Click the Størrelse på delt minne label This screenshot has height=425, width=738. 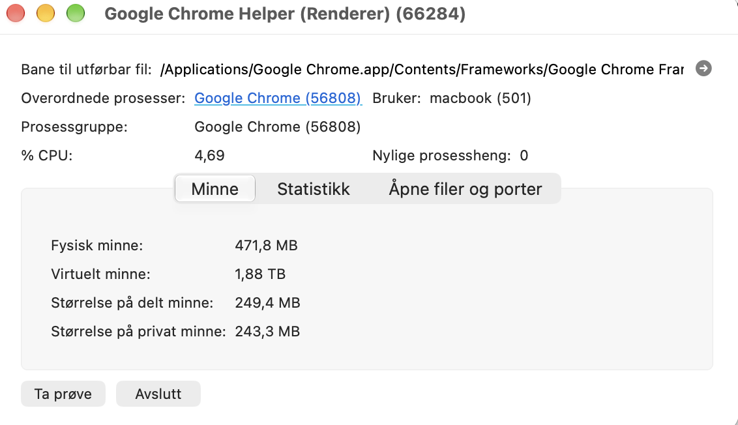(x=132, y=302)
